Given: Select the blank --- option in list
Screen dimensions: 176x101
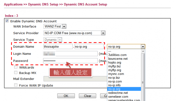Looking at the screenshot, I should click(x=124, y=51).
